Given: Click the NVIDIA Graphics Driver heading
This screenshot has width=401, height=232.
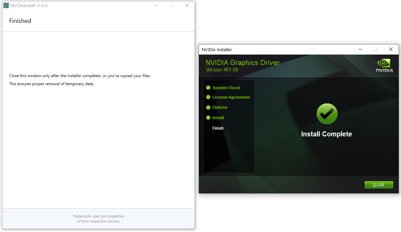Looking at the screenshot, I should (x=242, y=63).
